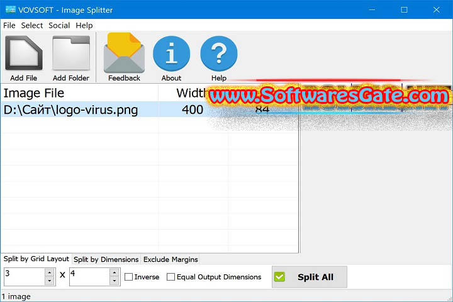453x302 pixels.
Task: Click the Width column header
Action: point(191,92)
